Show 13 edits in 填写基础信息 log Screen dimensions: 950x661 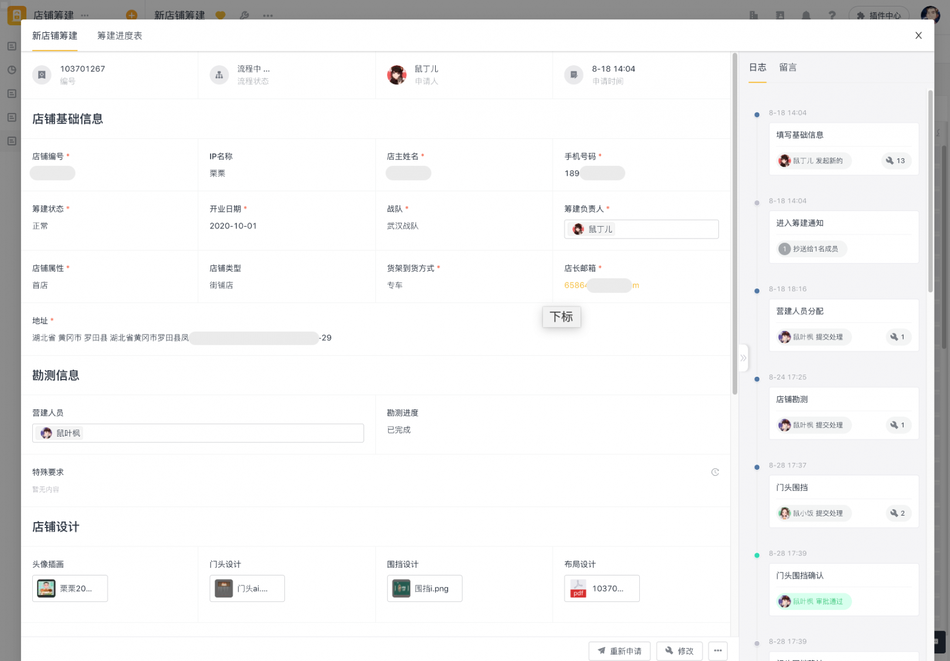(895, 161)
